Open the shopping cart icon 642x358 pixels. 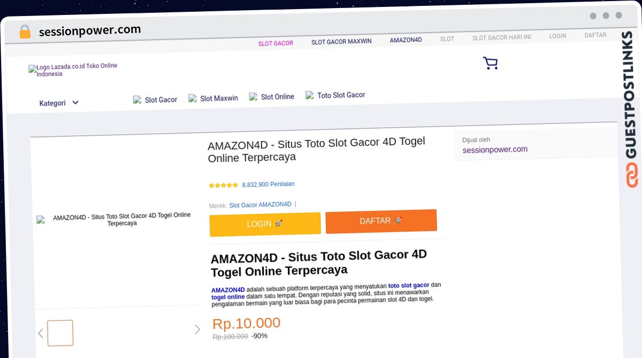click(x=490, y=64)
